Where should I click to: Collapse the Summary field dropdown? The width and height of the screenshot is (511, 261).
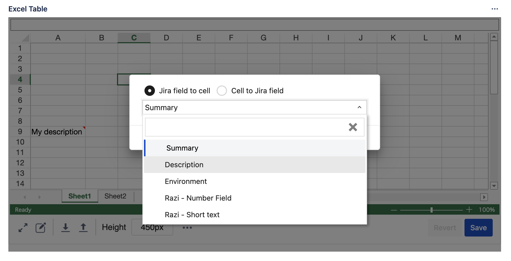coord(359,107)
